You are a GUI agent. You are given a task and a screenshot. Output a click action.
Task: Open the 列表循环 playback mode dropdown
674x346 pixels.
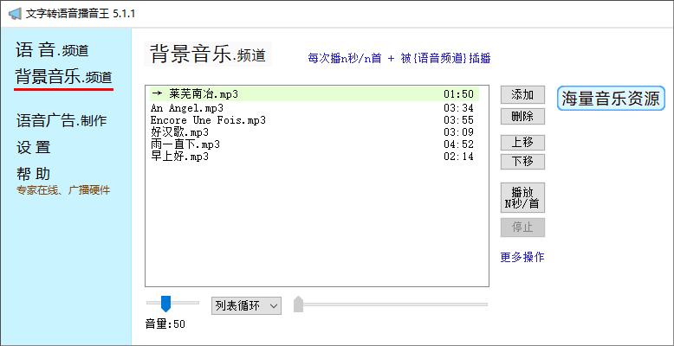coord(246,305)
